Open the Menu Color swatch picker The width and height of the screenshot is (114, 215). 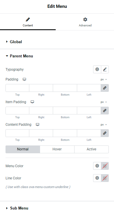[x=105, y=166]
